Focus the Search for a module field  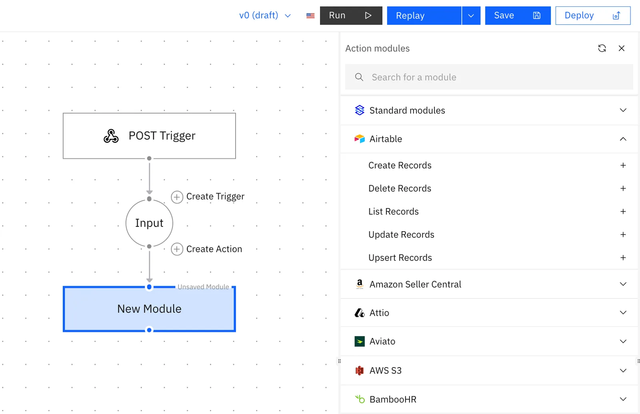(x=489, y=77)
